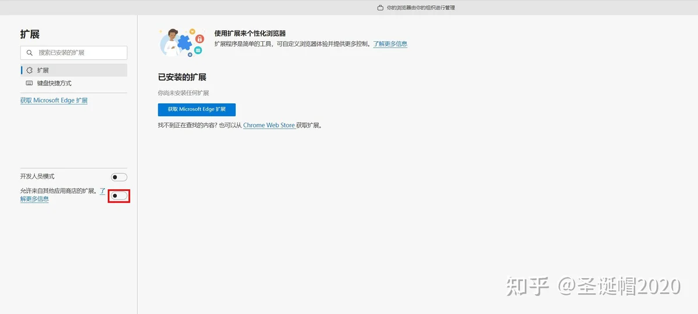The image size is (698, 314).
Task: Click the personalize browser illustration
Action: point(181,42)
